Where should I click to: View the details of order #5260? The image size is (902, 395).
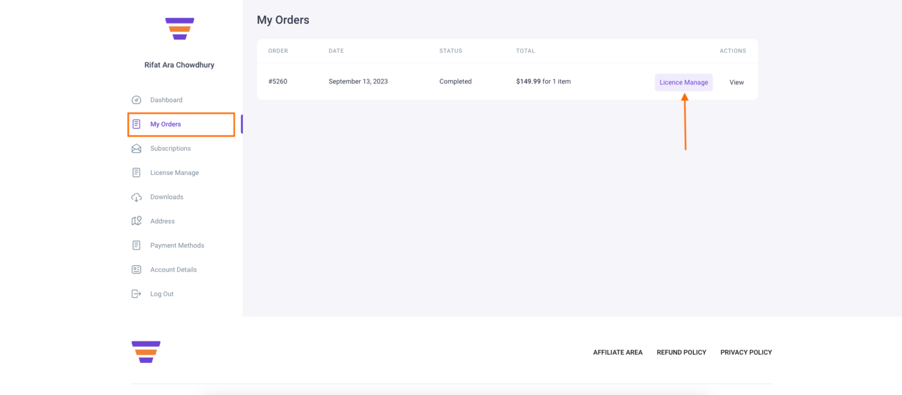(x=736, y=82)
